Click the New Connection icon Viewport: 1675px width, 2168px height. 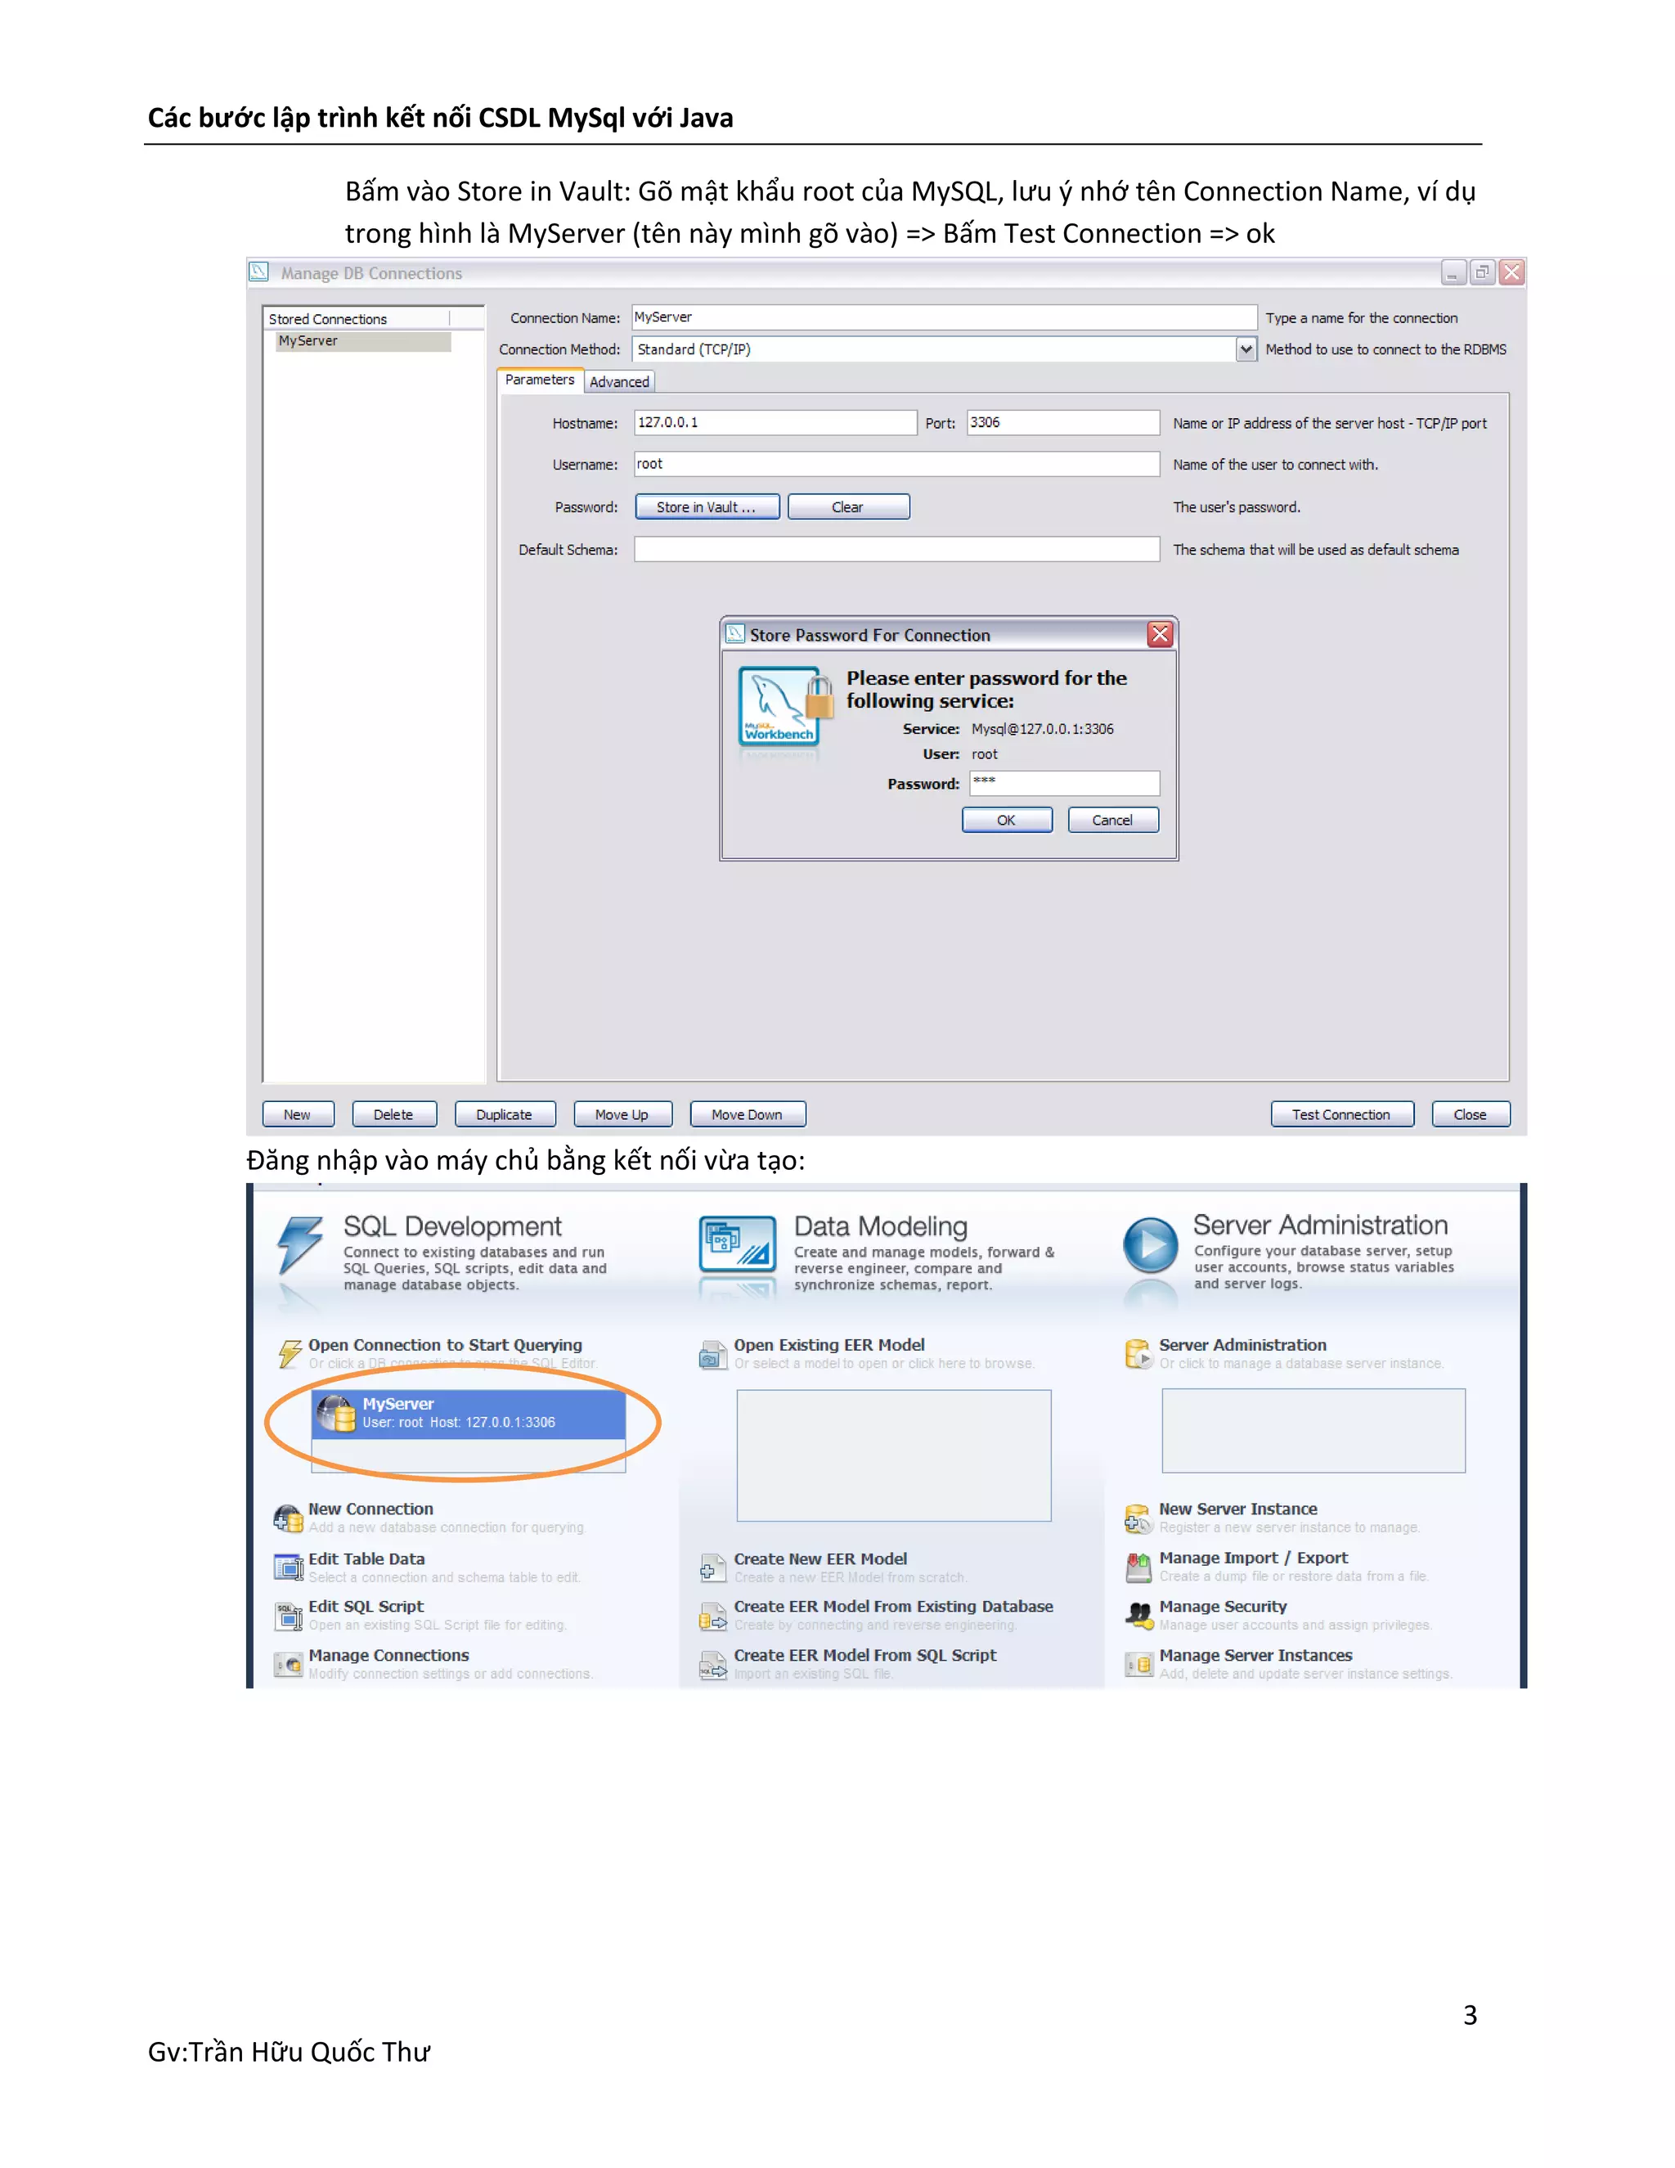pyautogui.click(x=288, y=1518)
